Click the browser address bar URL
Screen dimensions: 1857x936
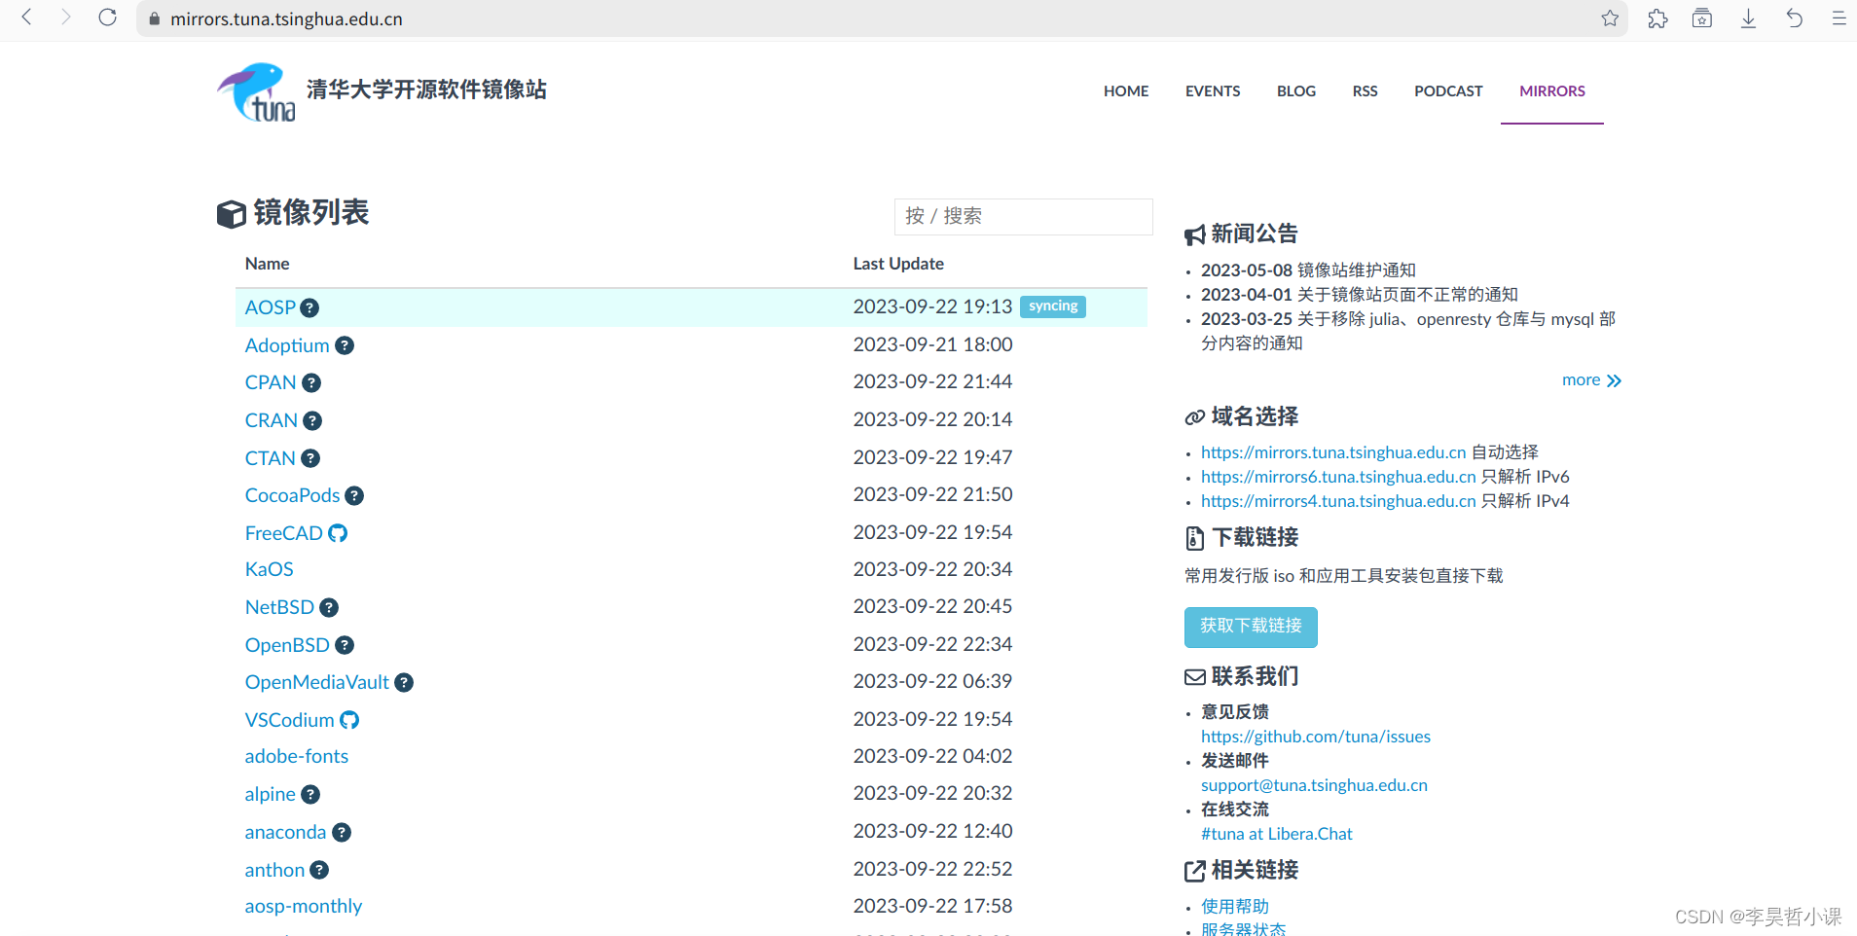286,18
